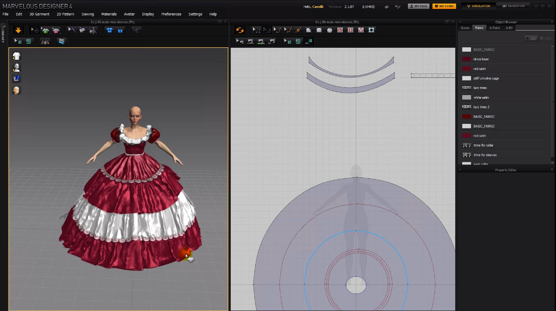The image size is (556, 311).
Task: Select the Segment Sewing green tool
Action: tap(250, 41)
